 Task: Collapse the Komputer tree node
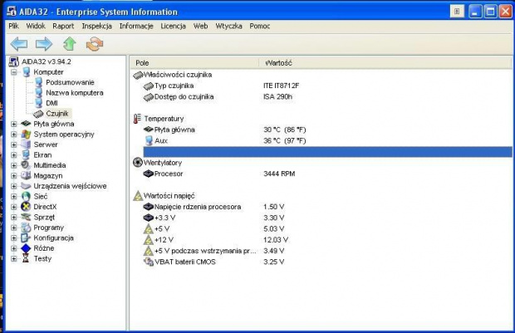[x=14, y=72]
